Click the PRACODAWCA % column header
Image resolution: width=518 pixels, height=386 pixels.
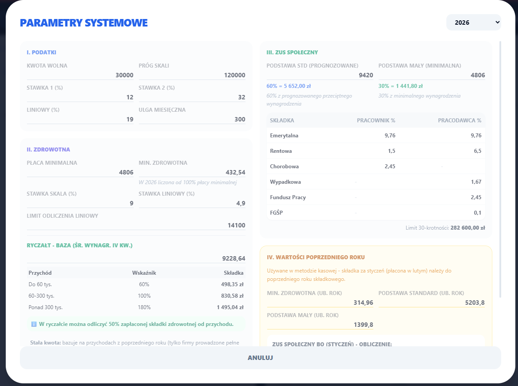coord(460,121)
